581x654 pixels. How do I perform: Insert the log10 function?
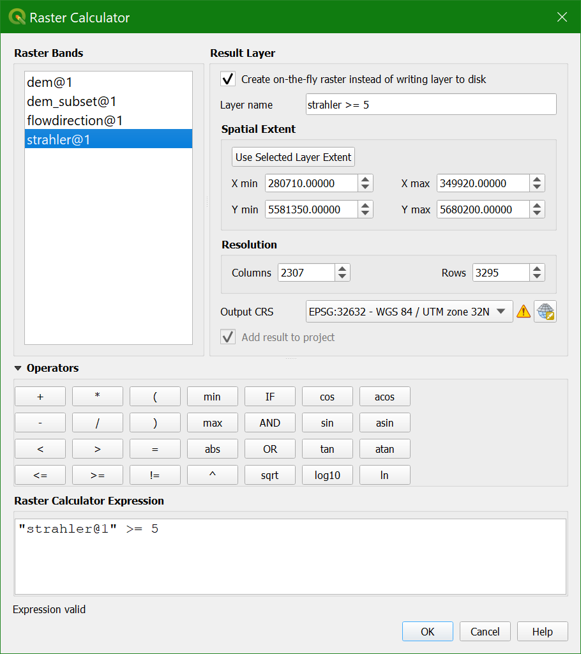(328, 475)
